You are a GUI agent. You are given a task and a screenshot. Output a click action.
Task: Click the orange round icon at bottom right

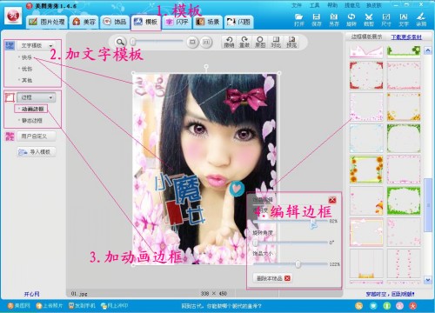click(359, 305)
